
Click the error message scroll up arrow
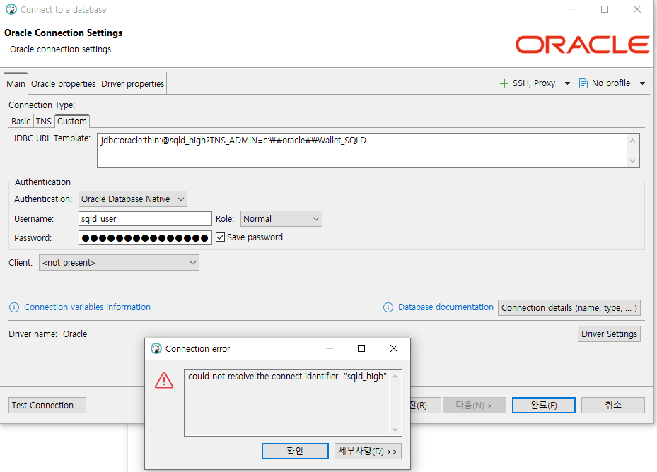point(395,377)
